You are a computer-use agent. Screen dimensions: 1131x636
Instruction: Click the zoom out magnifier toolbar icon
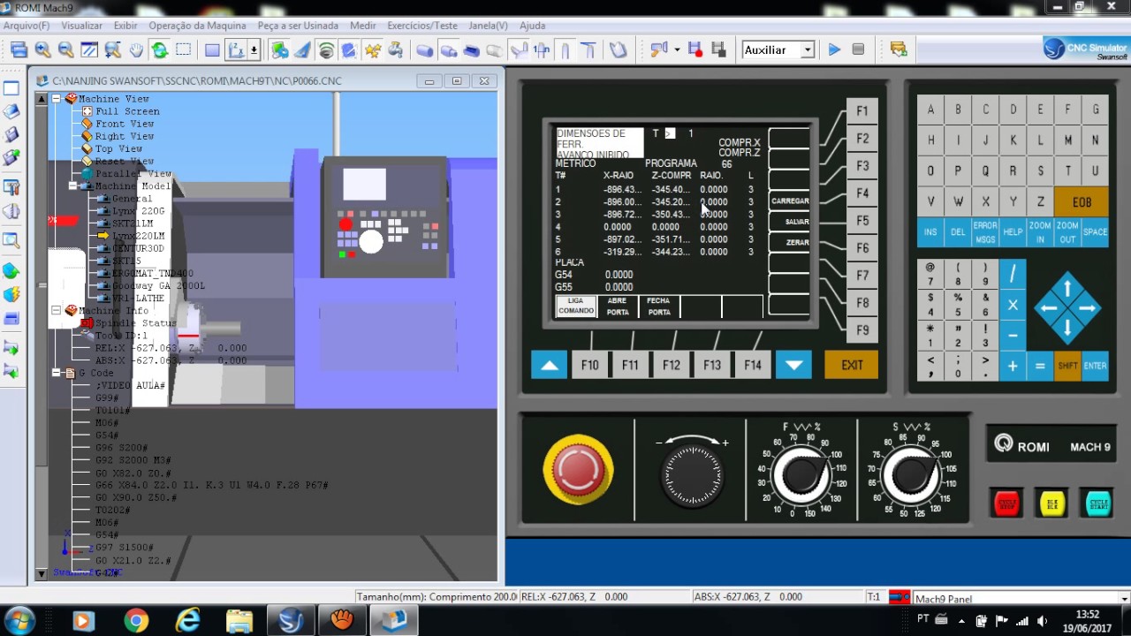(65, 50)
